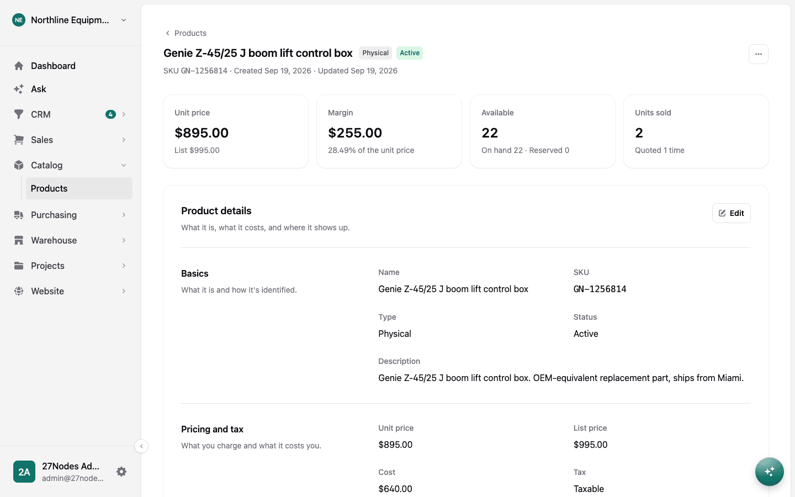Click the product title heading
The width and height of the screenshot is (795, 497).
258,53
